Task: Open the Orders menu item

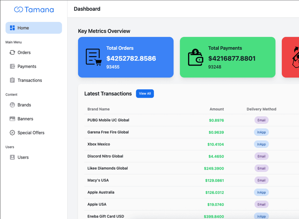Action: 24,53
